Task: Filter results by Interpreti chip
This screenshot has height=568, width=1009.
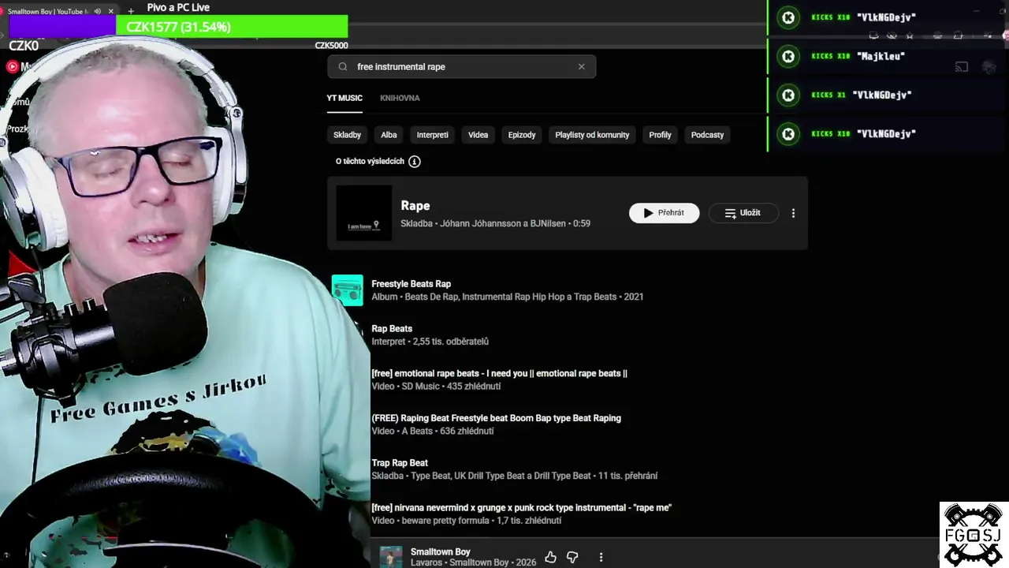Action: (x=432, y=135)
